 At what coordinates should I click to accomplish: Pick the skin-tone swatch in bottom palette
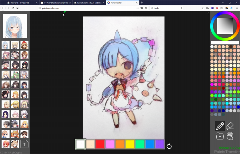(x=90, y=144)
